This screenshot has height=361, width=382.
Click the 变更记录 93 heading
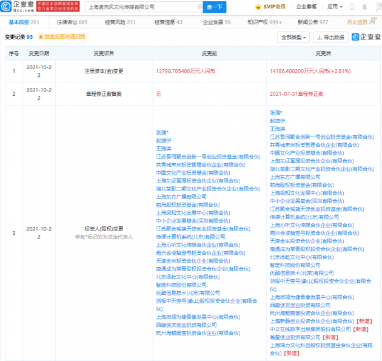coord(19,37)
